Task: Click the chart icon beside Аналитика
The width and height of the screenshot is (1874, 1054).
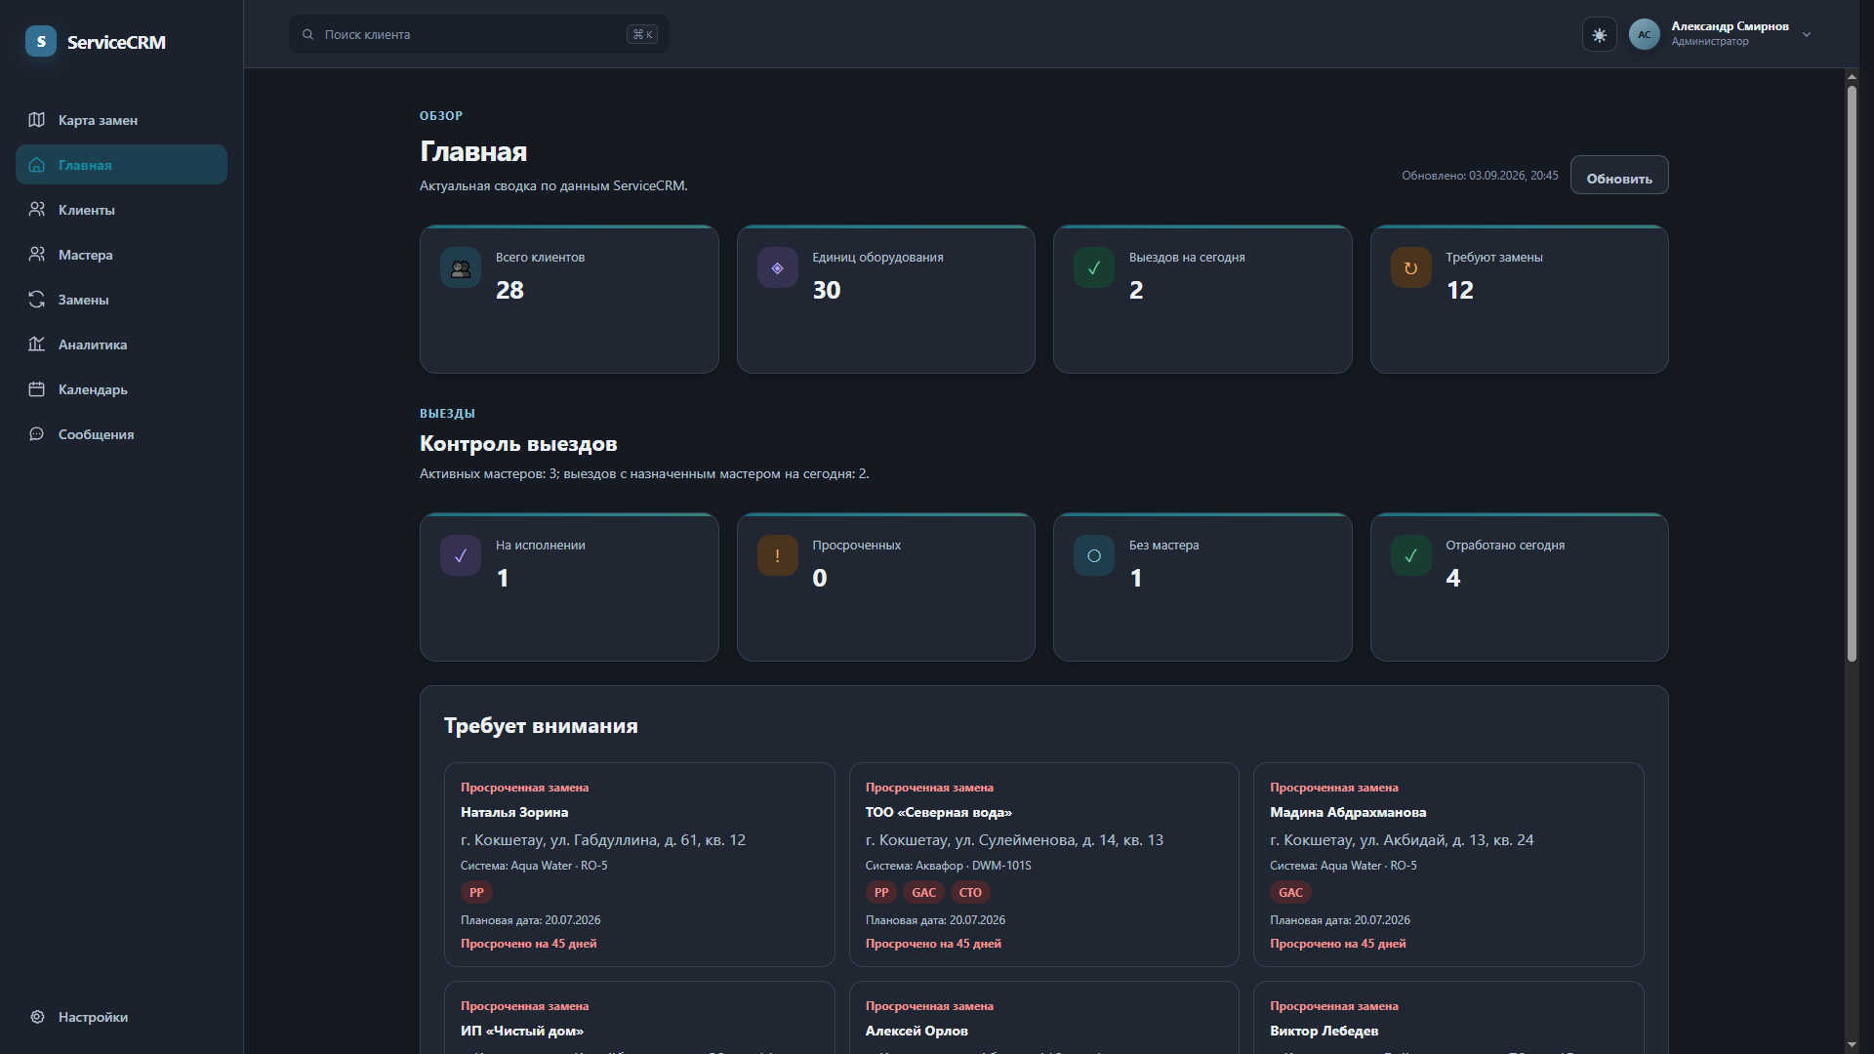Action: click(x=37, y=345)
